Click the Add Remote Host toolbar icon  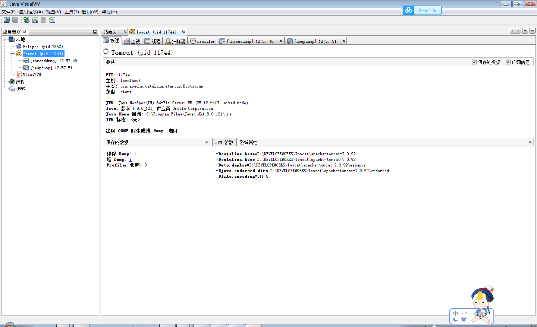click(26, 20)
